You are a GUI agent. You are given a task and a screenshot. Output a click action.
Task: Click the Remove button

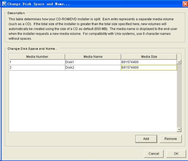171,139
